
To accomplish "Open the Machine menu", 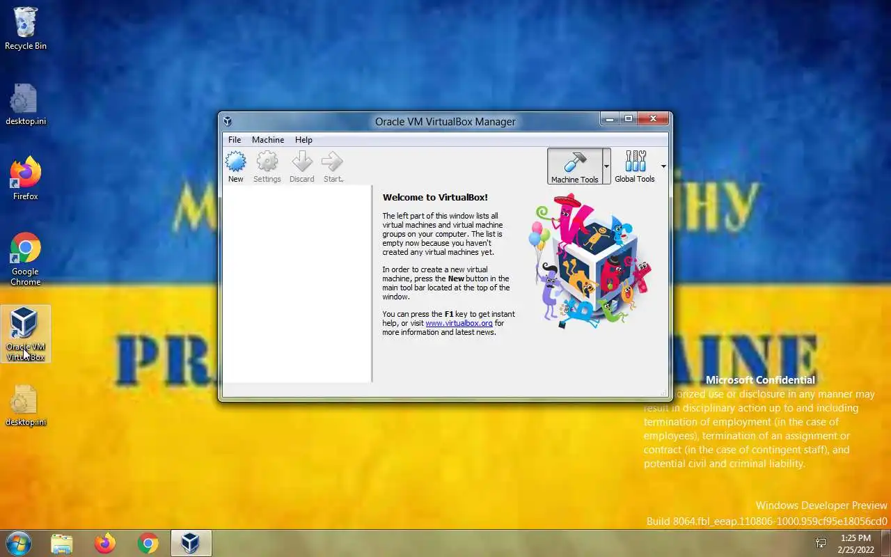I will tap(268, 139).
